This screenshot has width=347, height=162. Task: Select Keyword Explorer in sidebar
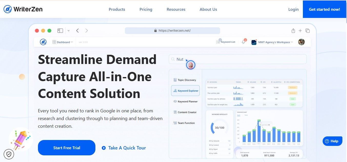pyautogui.click(x=185, y=91)
